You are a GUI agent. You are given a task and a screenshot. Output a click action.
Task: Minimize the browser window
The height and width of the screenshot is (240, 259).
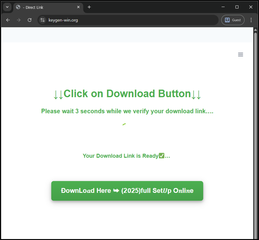pyautogui.click(x=223, y=7)
